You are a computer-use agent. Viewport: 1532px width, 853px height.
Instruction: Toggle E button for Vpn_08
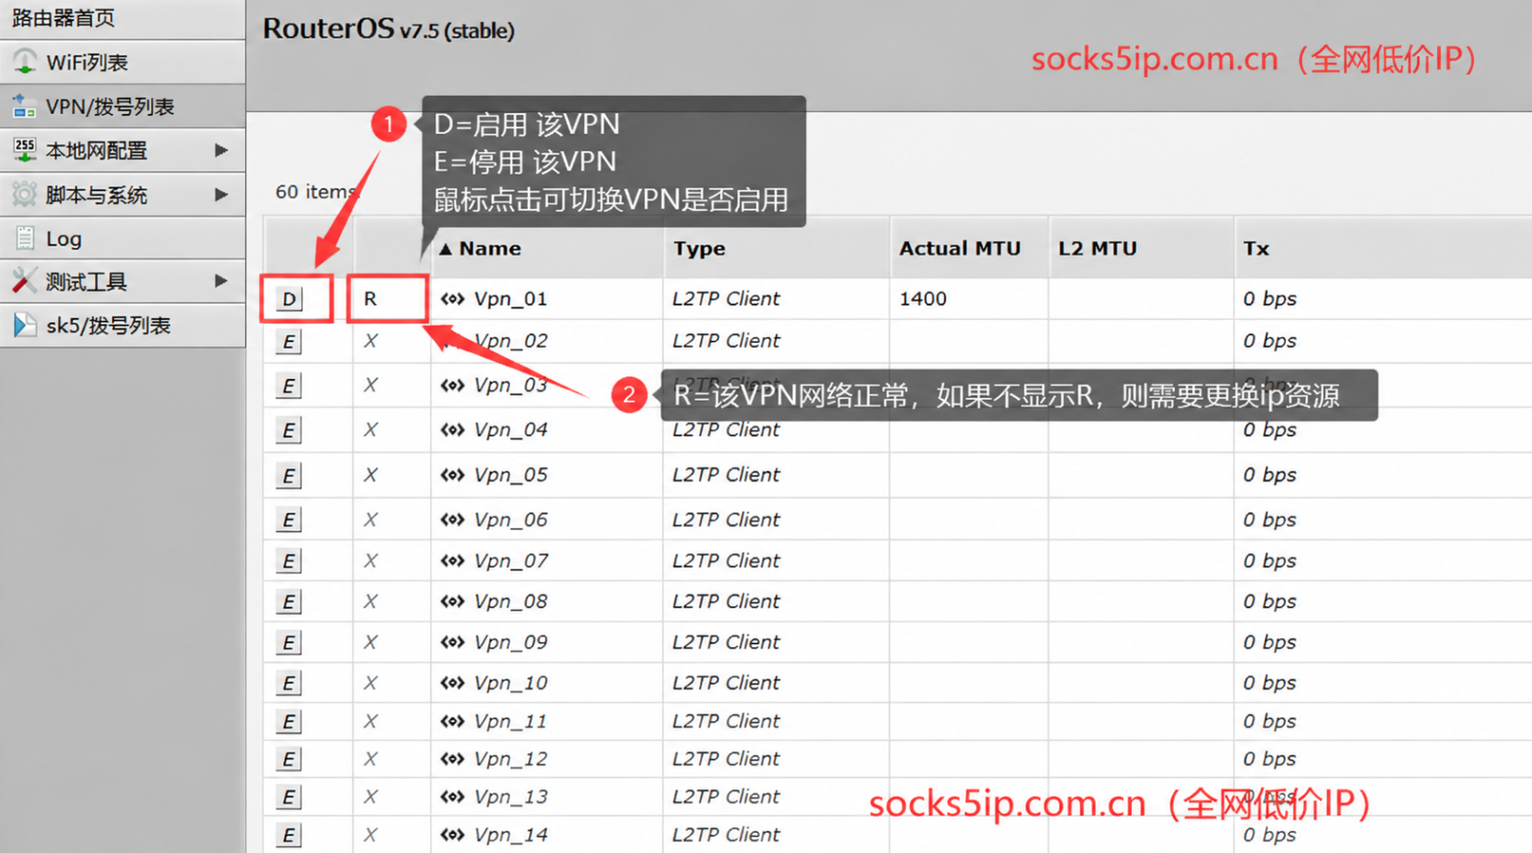click(x=288, y=602)
